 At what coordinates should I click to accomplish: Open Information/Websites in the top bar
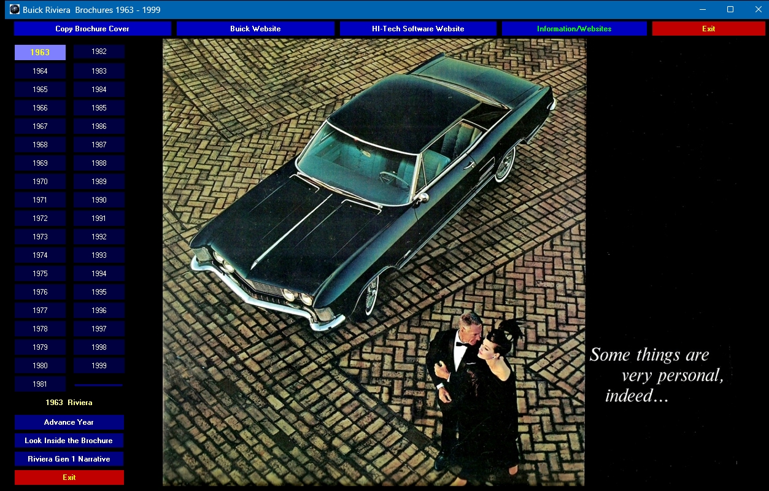(x=574, y=29)
